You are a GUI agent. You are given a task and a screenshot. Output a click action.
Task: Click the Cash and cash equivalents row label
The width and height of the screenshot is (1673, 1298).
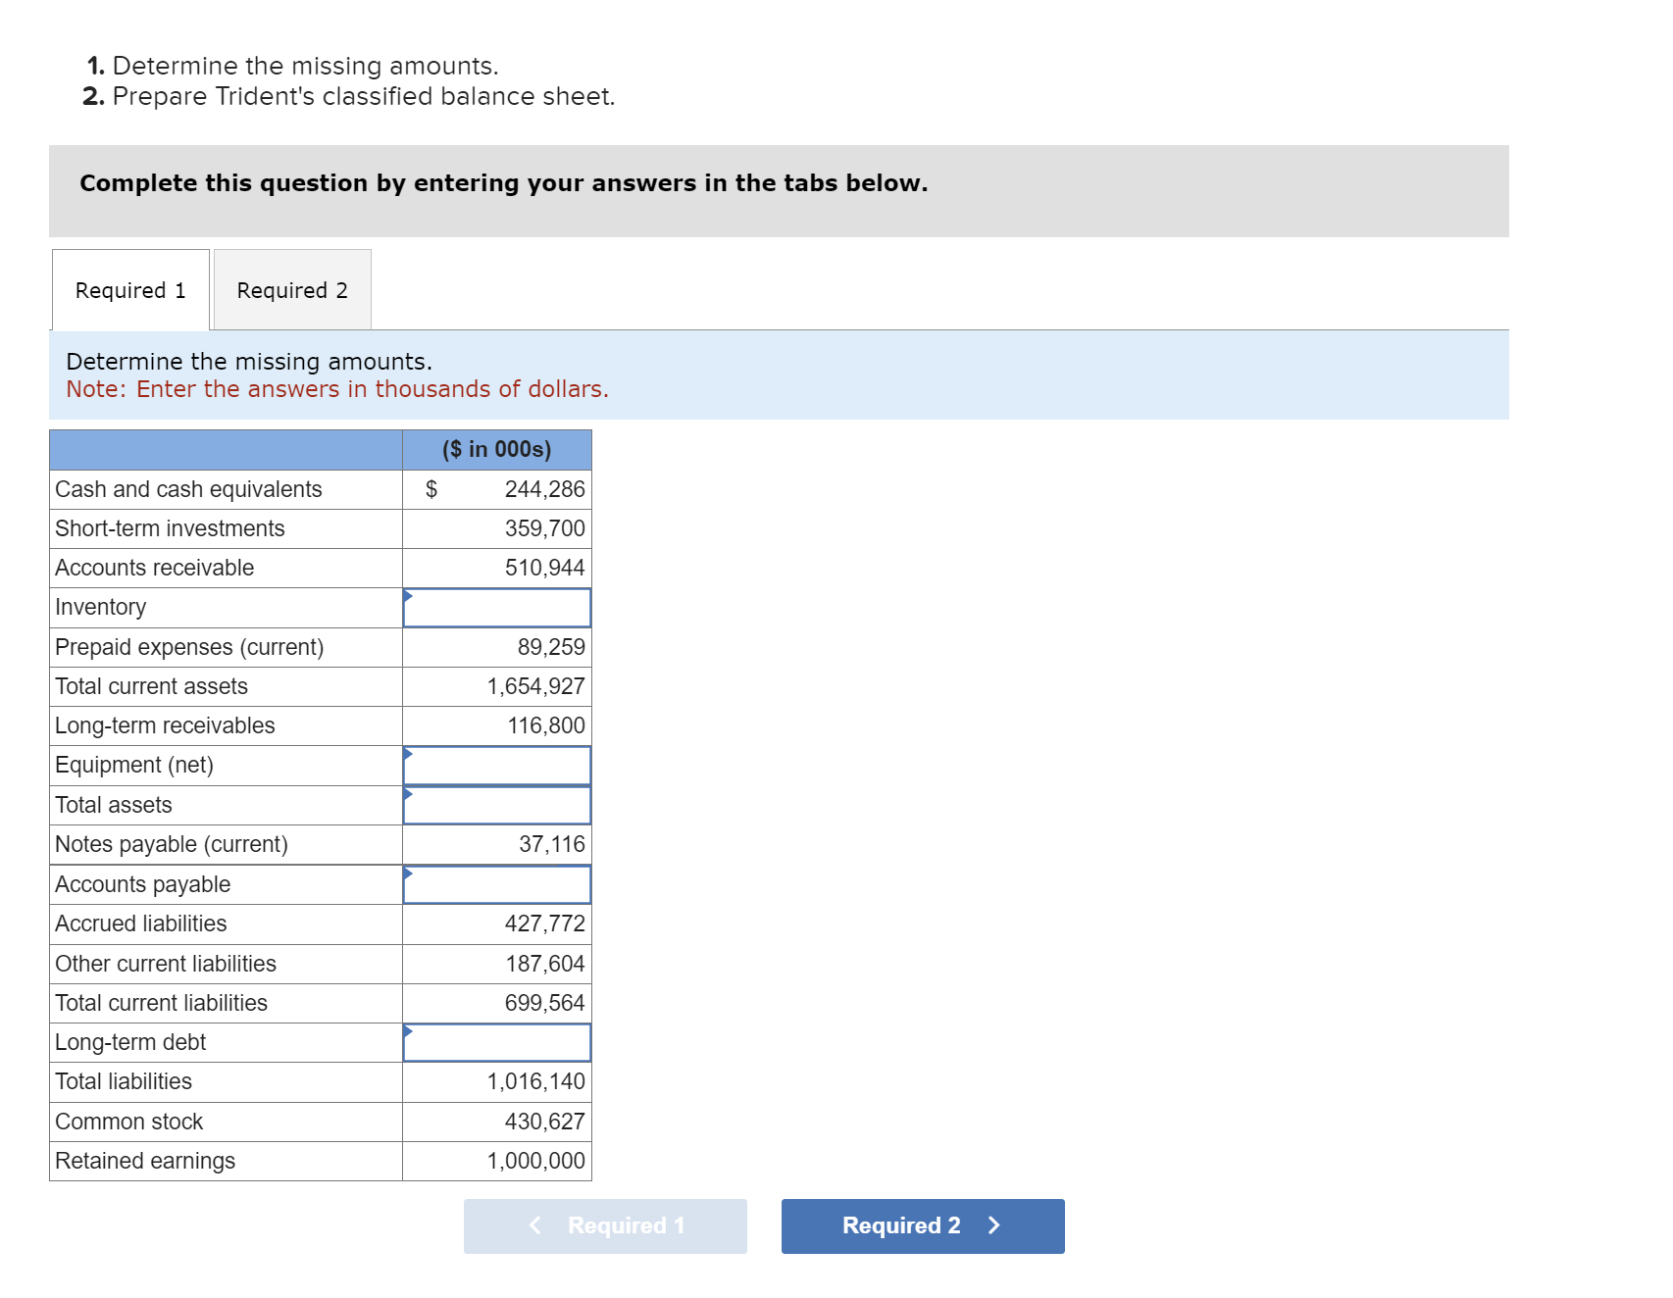tap(189, 488)
